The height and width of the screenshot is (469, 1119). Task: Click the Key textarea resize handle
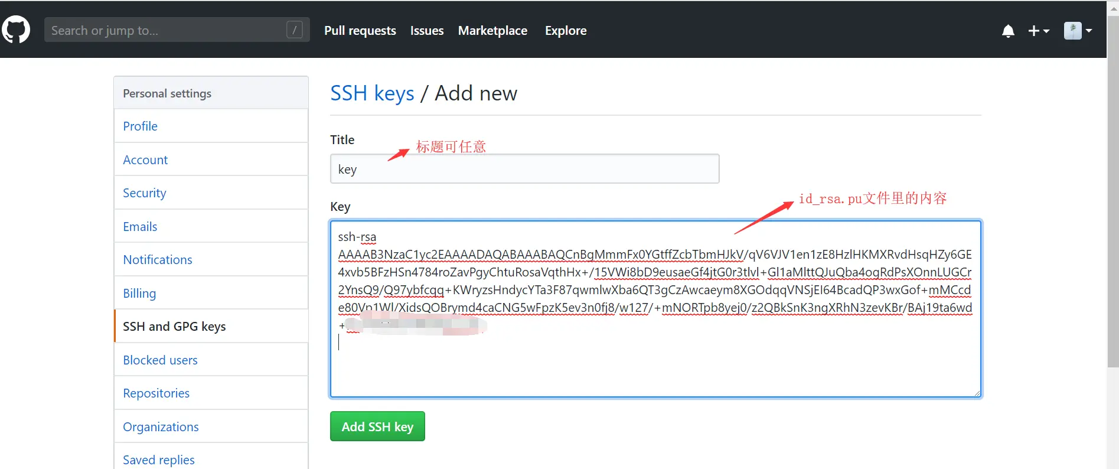977,393
